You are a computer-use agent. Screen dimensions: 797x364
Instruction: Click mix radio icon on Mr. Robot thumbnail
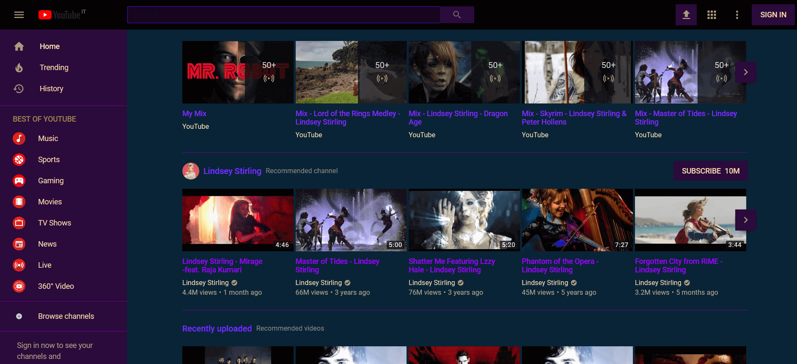coord(269,78)
